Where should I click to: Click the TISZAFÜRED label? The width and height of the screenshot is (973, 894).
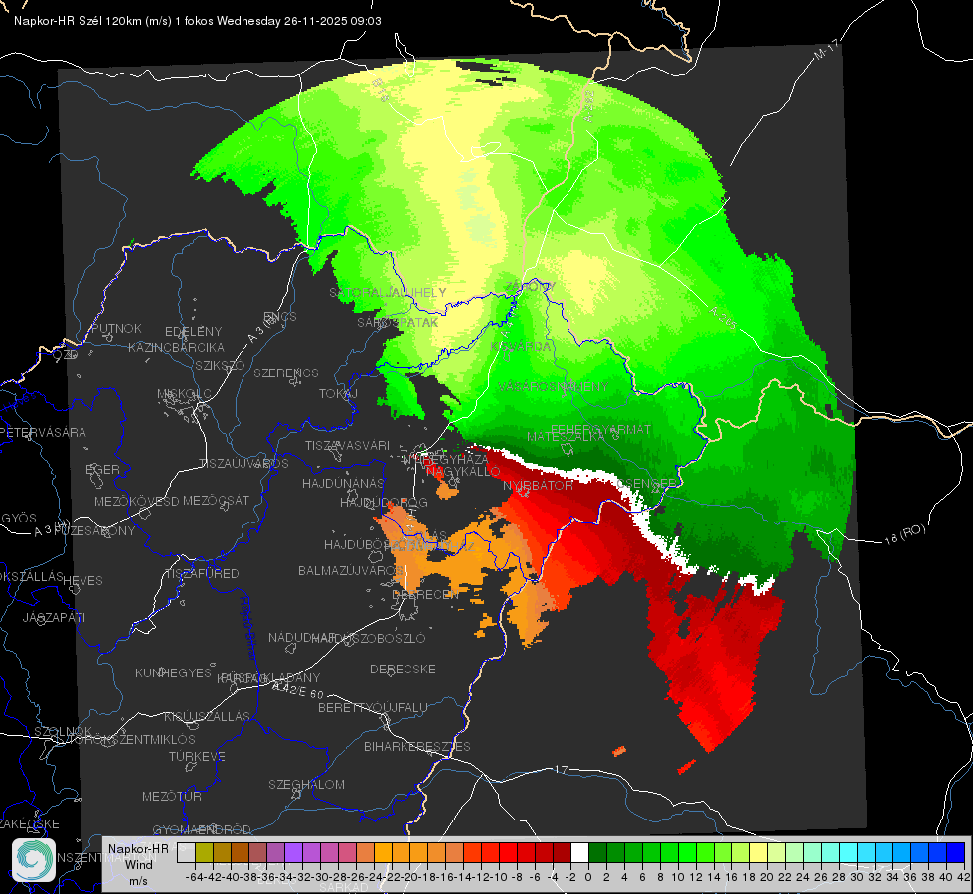coord(203,574)
